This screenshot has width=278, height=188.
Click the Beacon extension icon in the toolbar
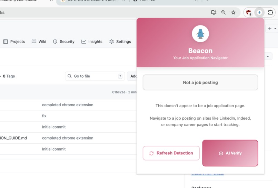pos(259,13)
